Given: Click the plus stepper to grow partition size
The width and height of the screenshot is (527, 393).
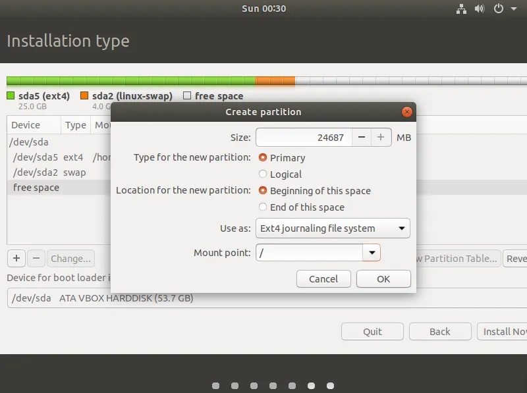Looking at the screenshot, I should [x=381, y=137].
